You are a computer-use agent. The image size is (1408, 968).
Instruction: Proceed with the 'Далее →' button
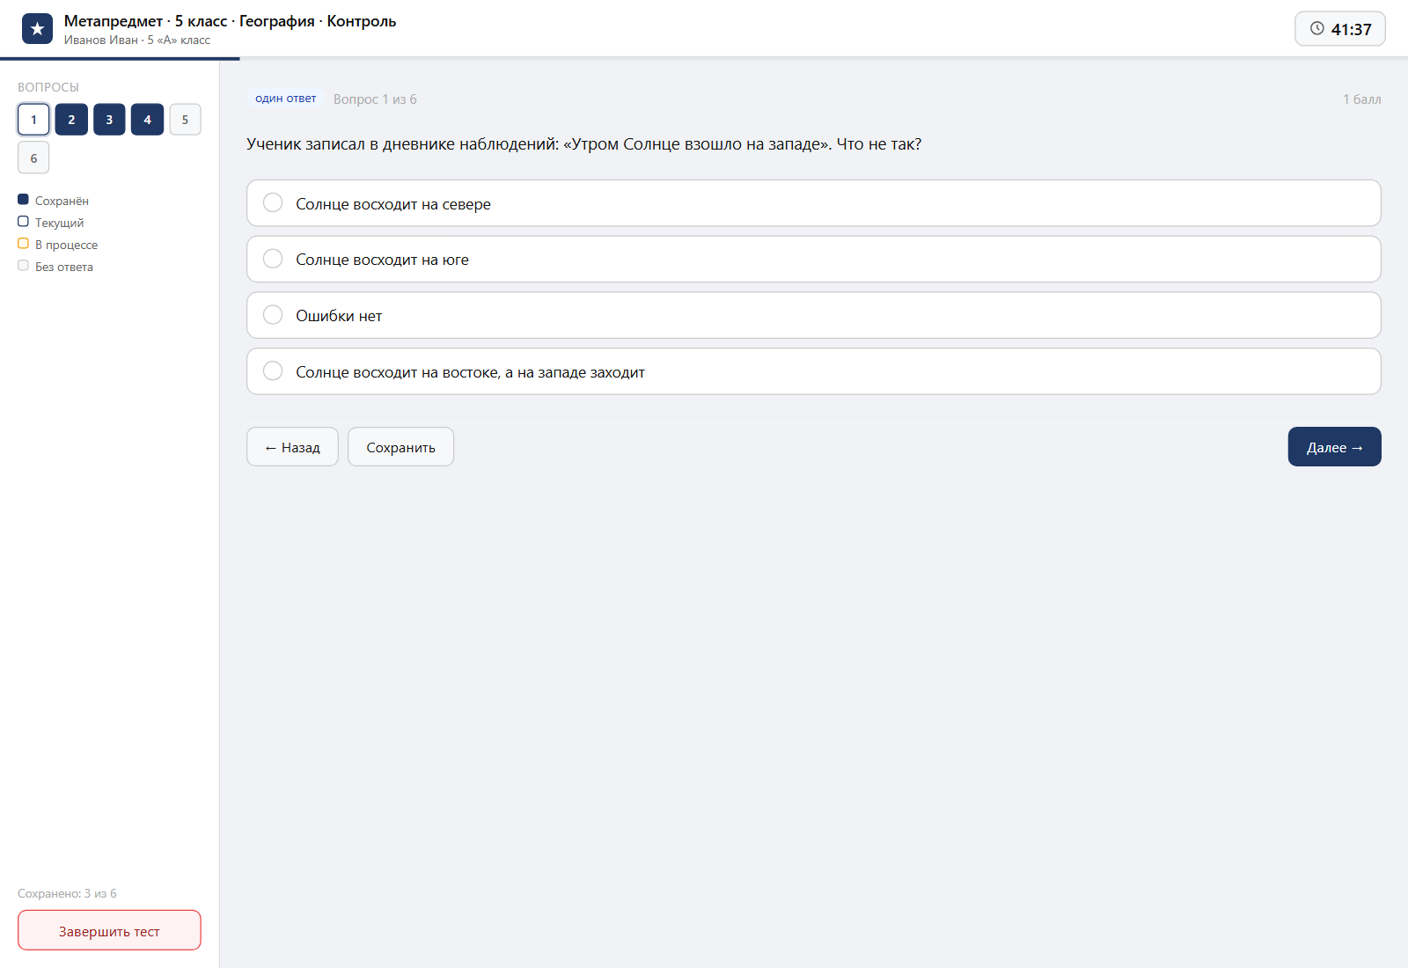pyautogui.click(x=1334, y=447)
